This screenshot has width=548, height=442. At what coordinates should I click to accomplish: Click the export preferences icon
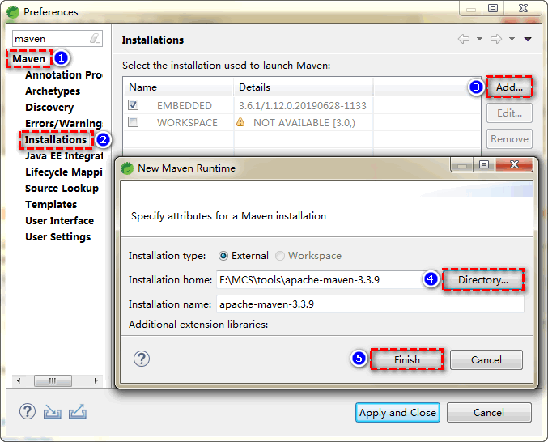[78, 411]
